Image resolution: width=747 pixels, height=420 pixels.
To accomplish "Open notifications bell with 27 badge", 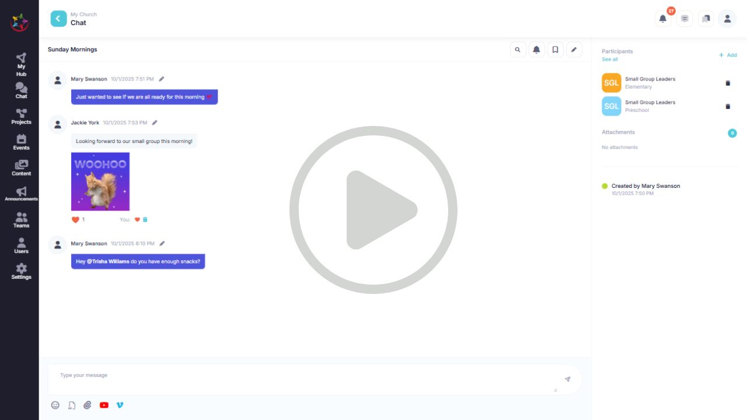I will point(663,19).
